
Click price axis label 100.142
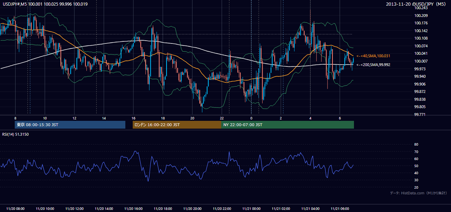(421, 31)
